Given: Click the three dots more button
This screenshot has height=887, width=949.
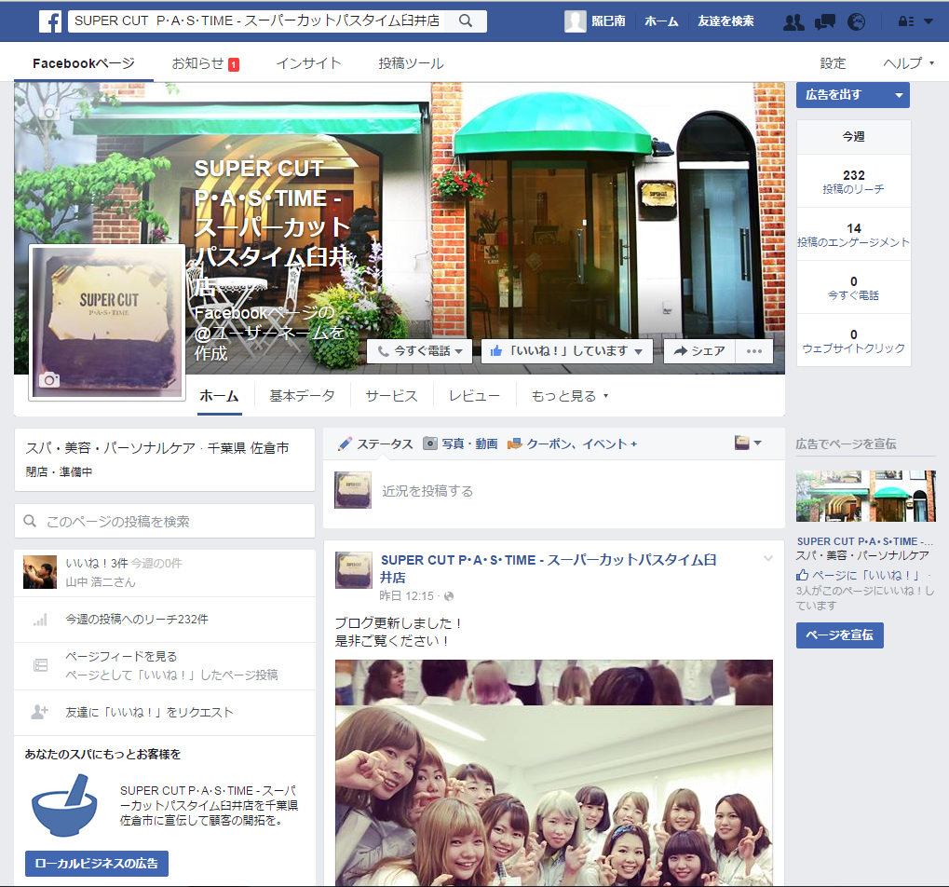Looking at the screenshot, I should pyautogui.click(x=754, y=351).
